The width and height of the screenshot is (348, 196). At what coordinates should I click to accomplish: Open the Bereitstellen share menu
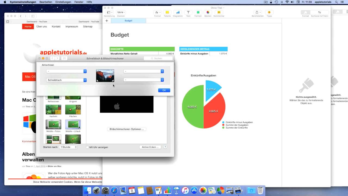click(257, 13)
